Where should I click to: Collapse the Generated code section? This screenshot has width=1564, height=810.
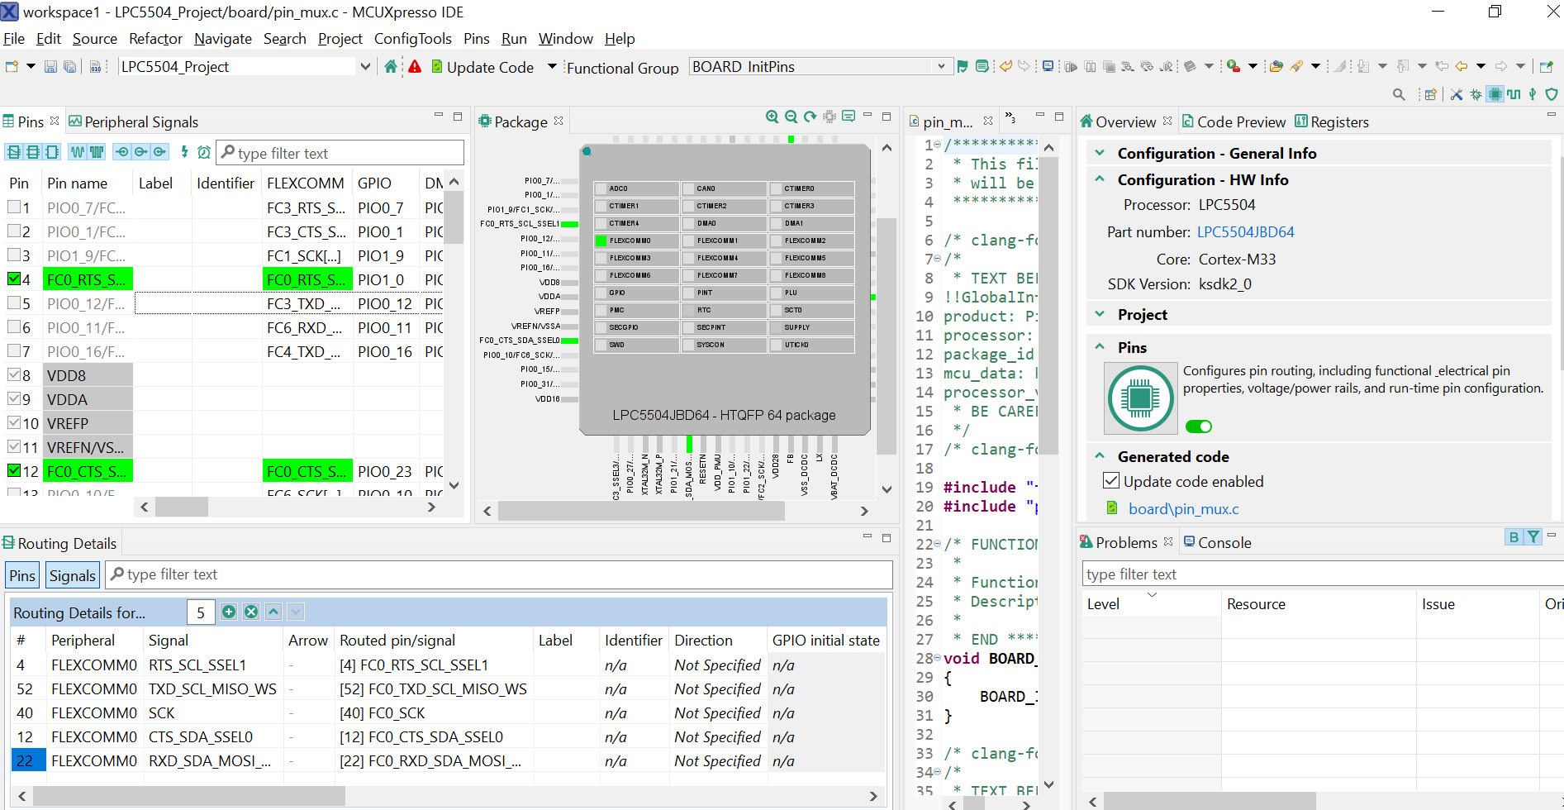click(1100, 456)
